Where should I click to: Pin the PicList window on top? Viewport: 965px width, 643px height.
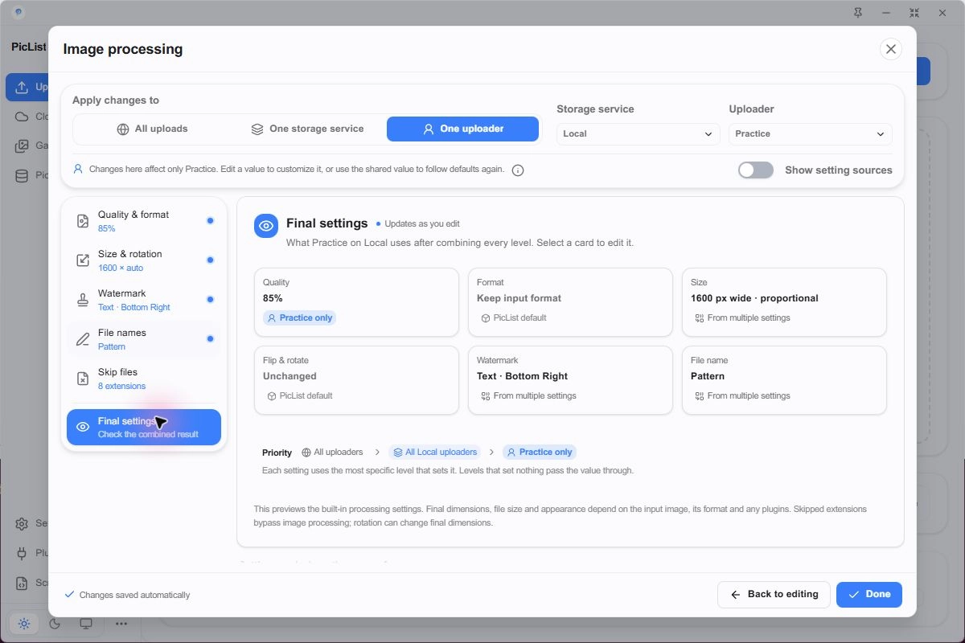point(858,13)
